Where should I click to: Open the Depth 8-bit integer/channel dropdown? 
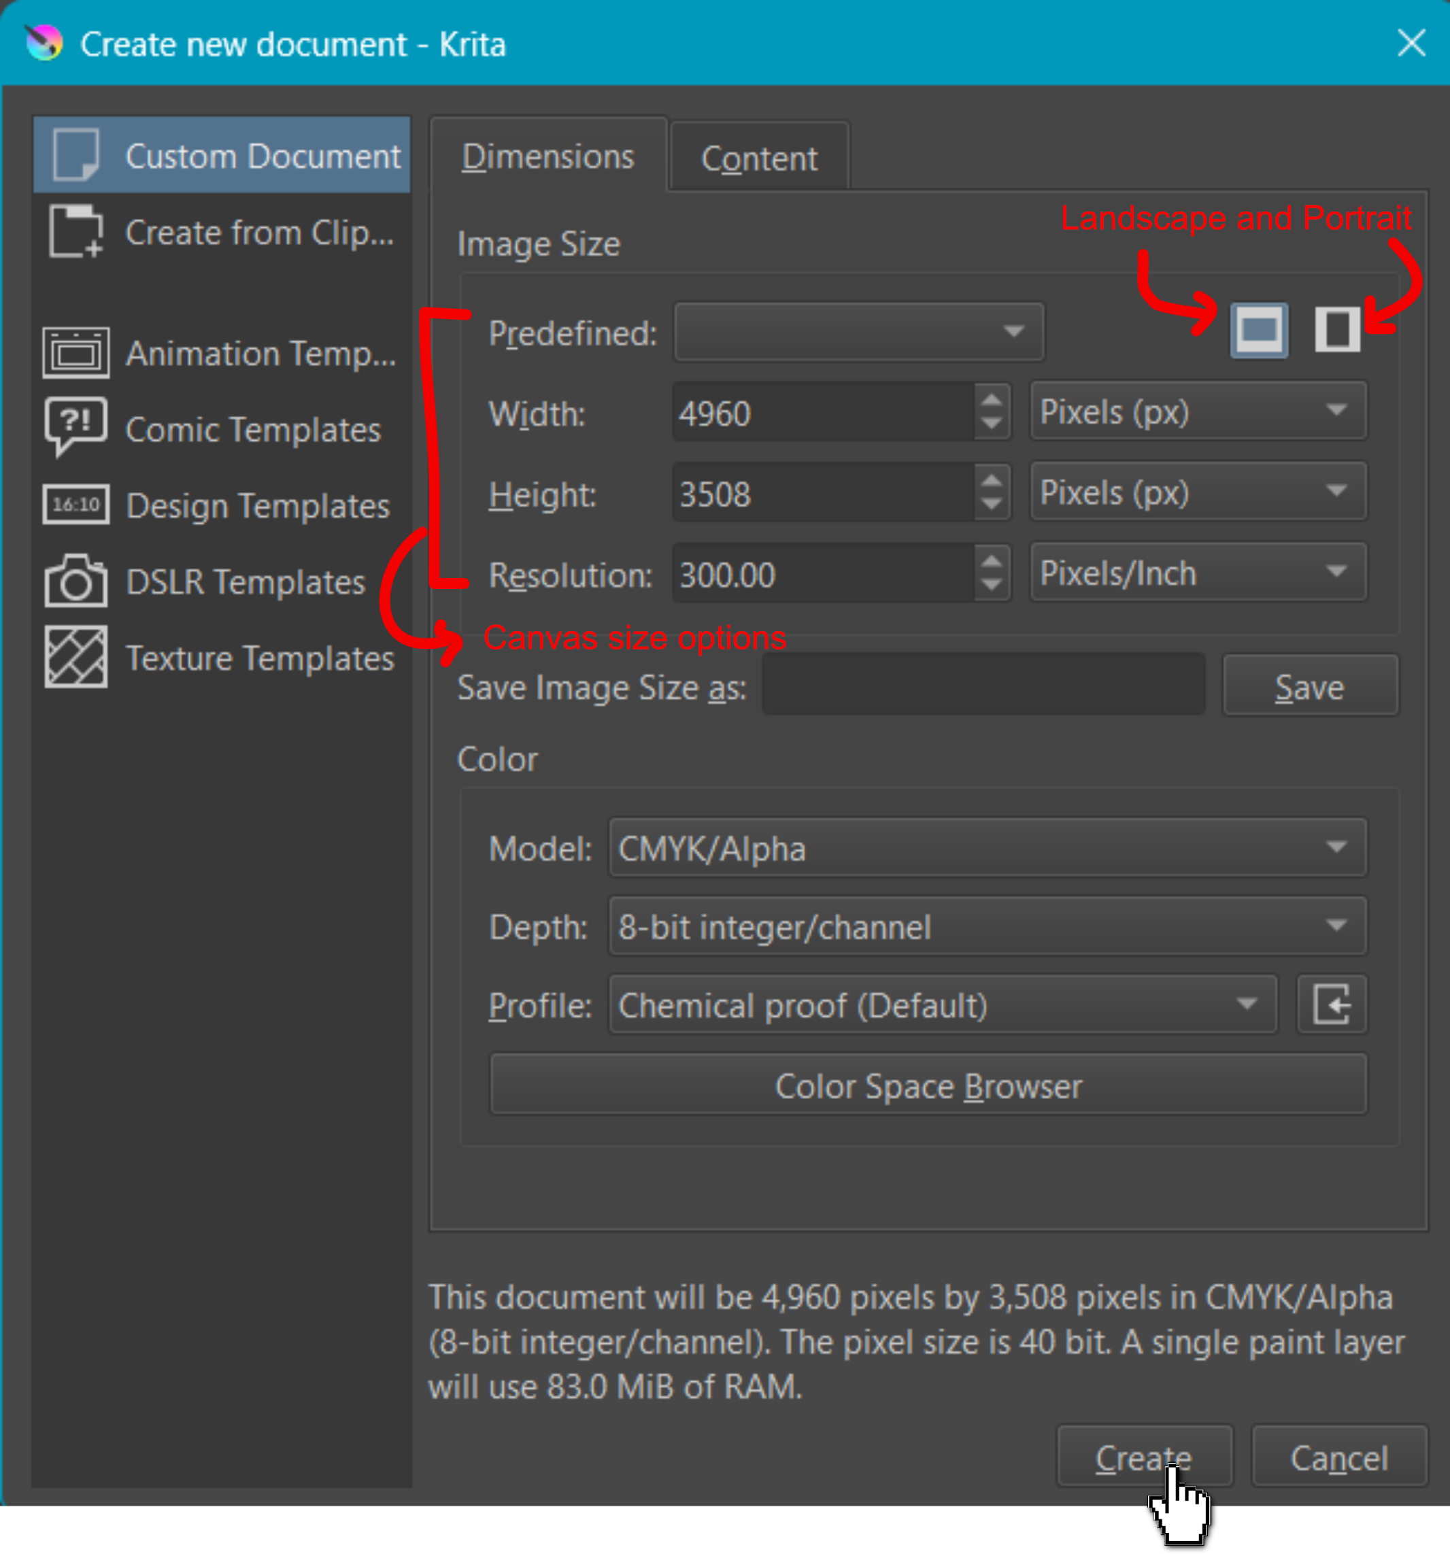pos(988,926)
